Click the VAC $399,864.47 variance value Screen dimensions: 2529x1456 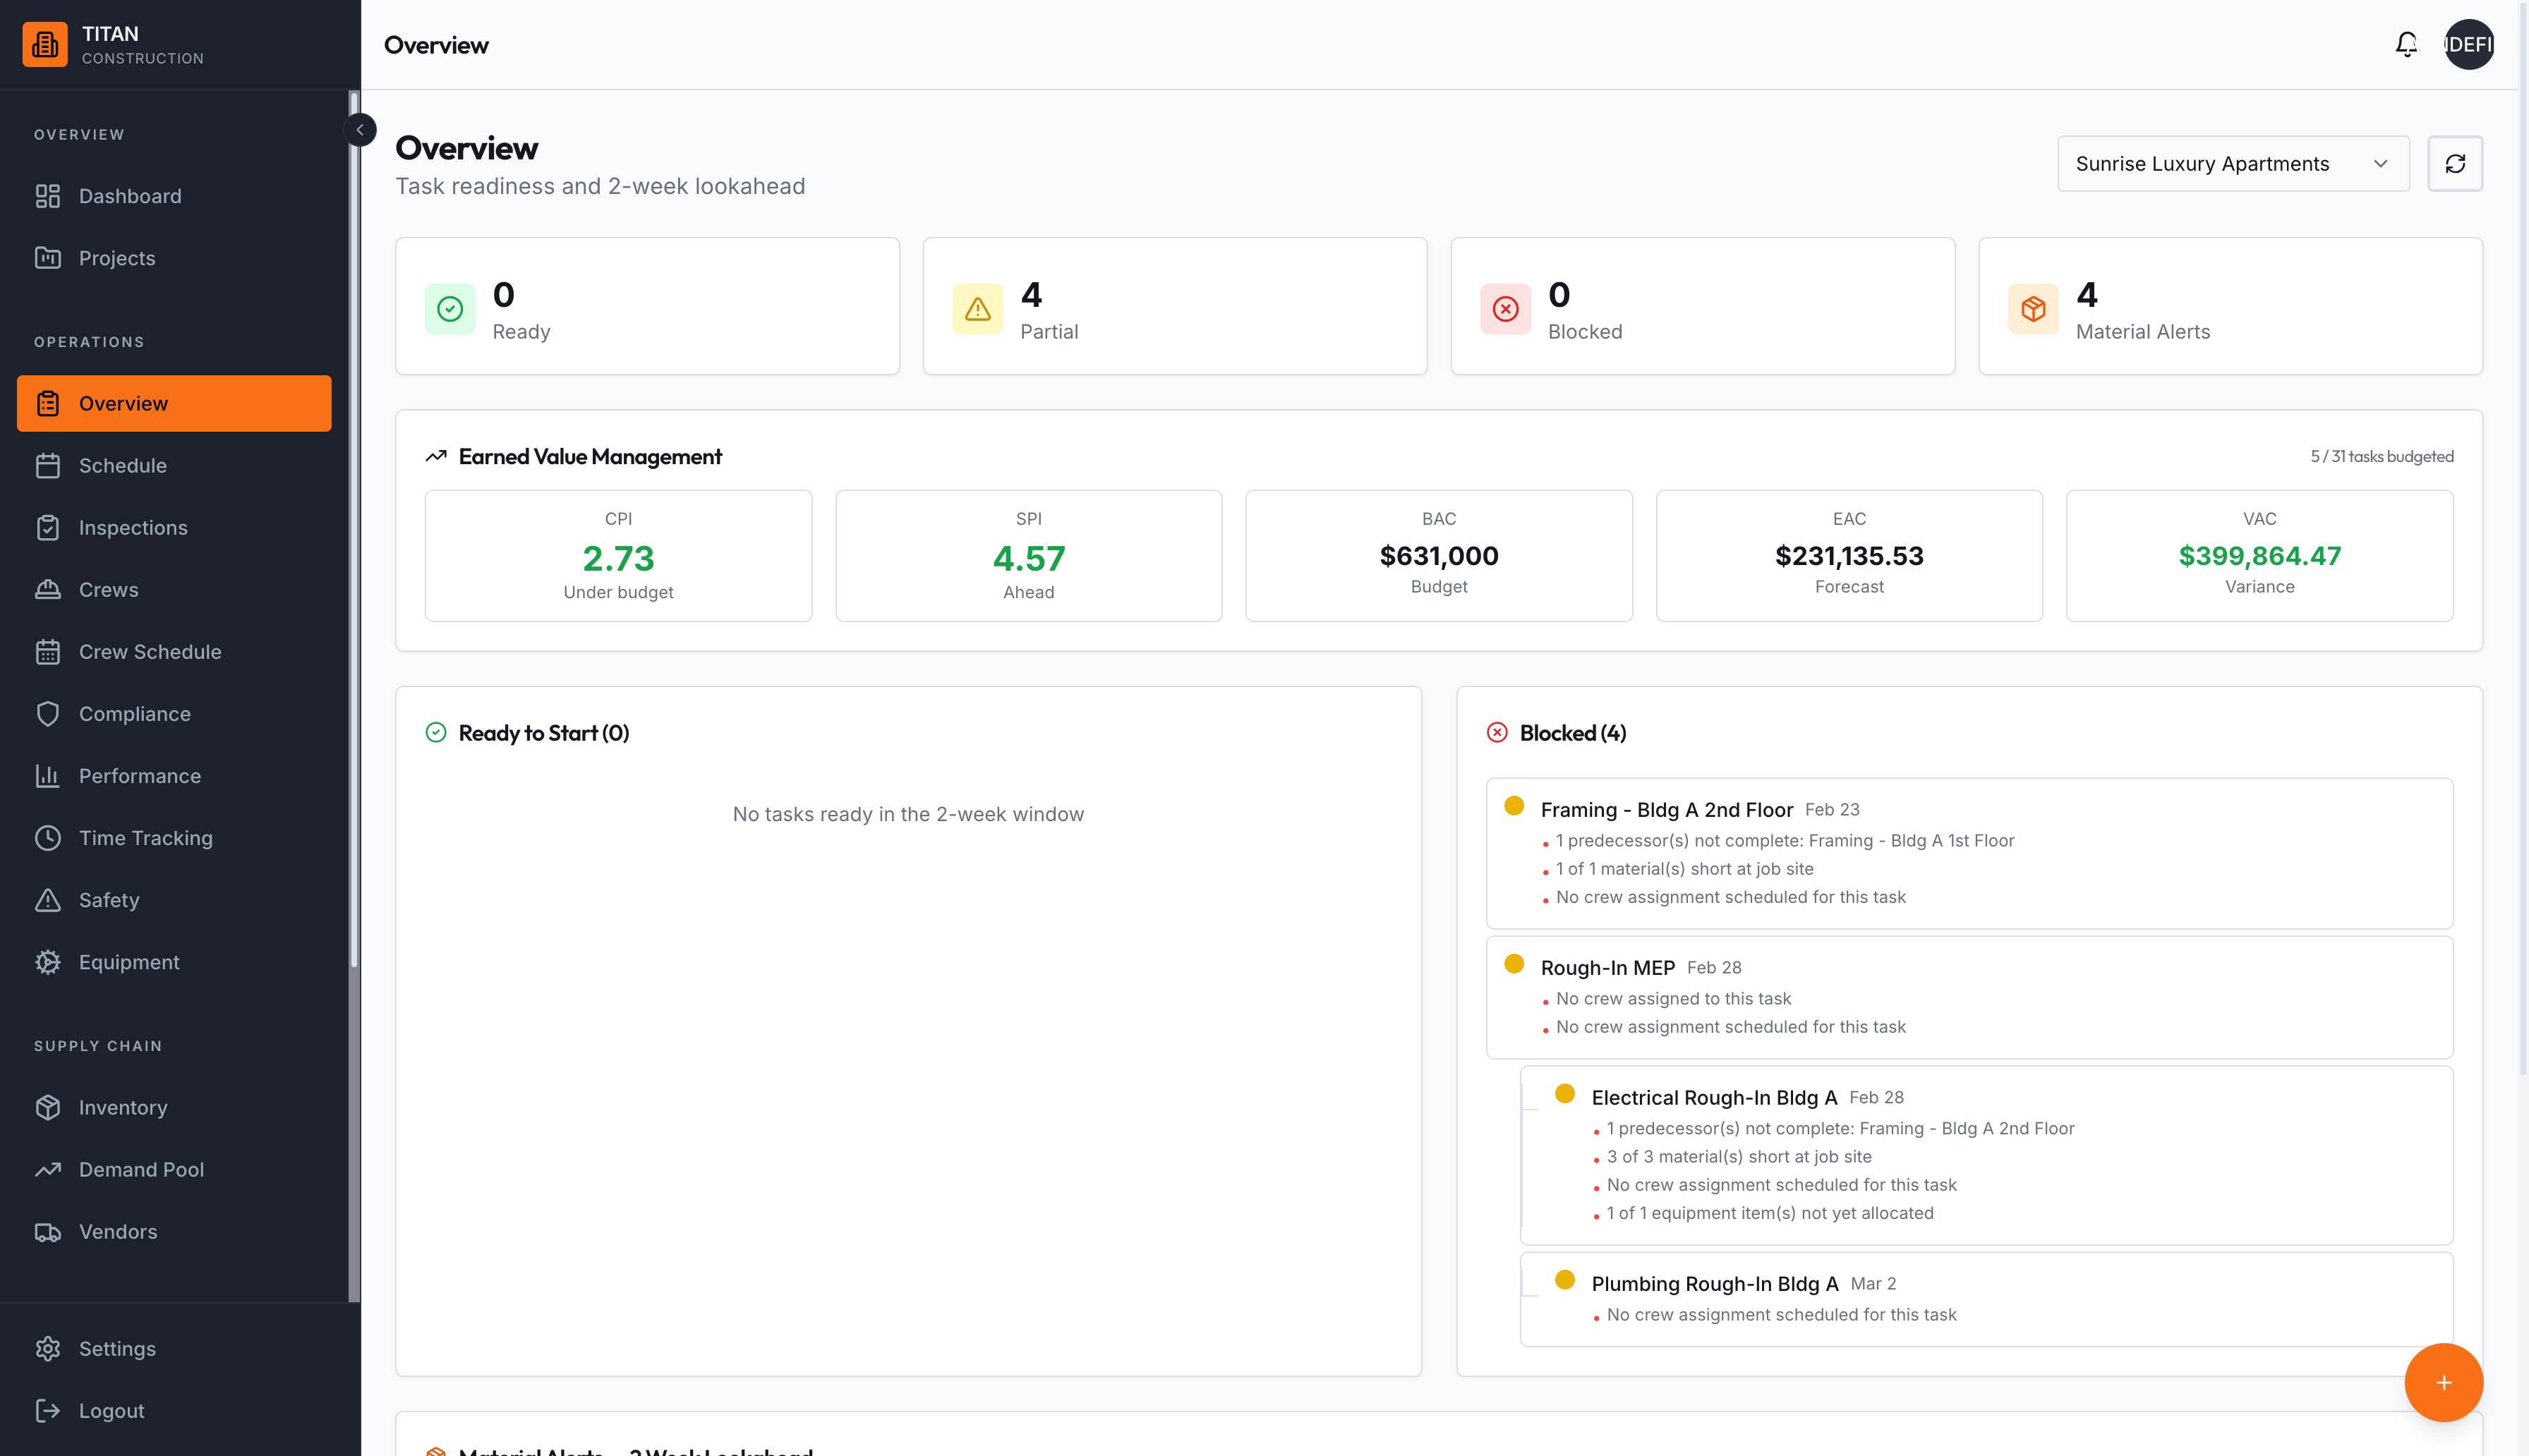tap(2259, 555)
